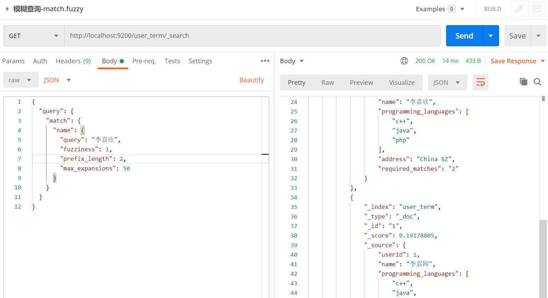Click the network globe icon
The height and width of the screenshot is (298, 548).
(x=404, y=61)
